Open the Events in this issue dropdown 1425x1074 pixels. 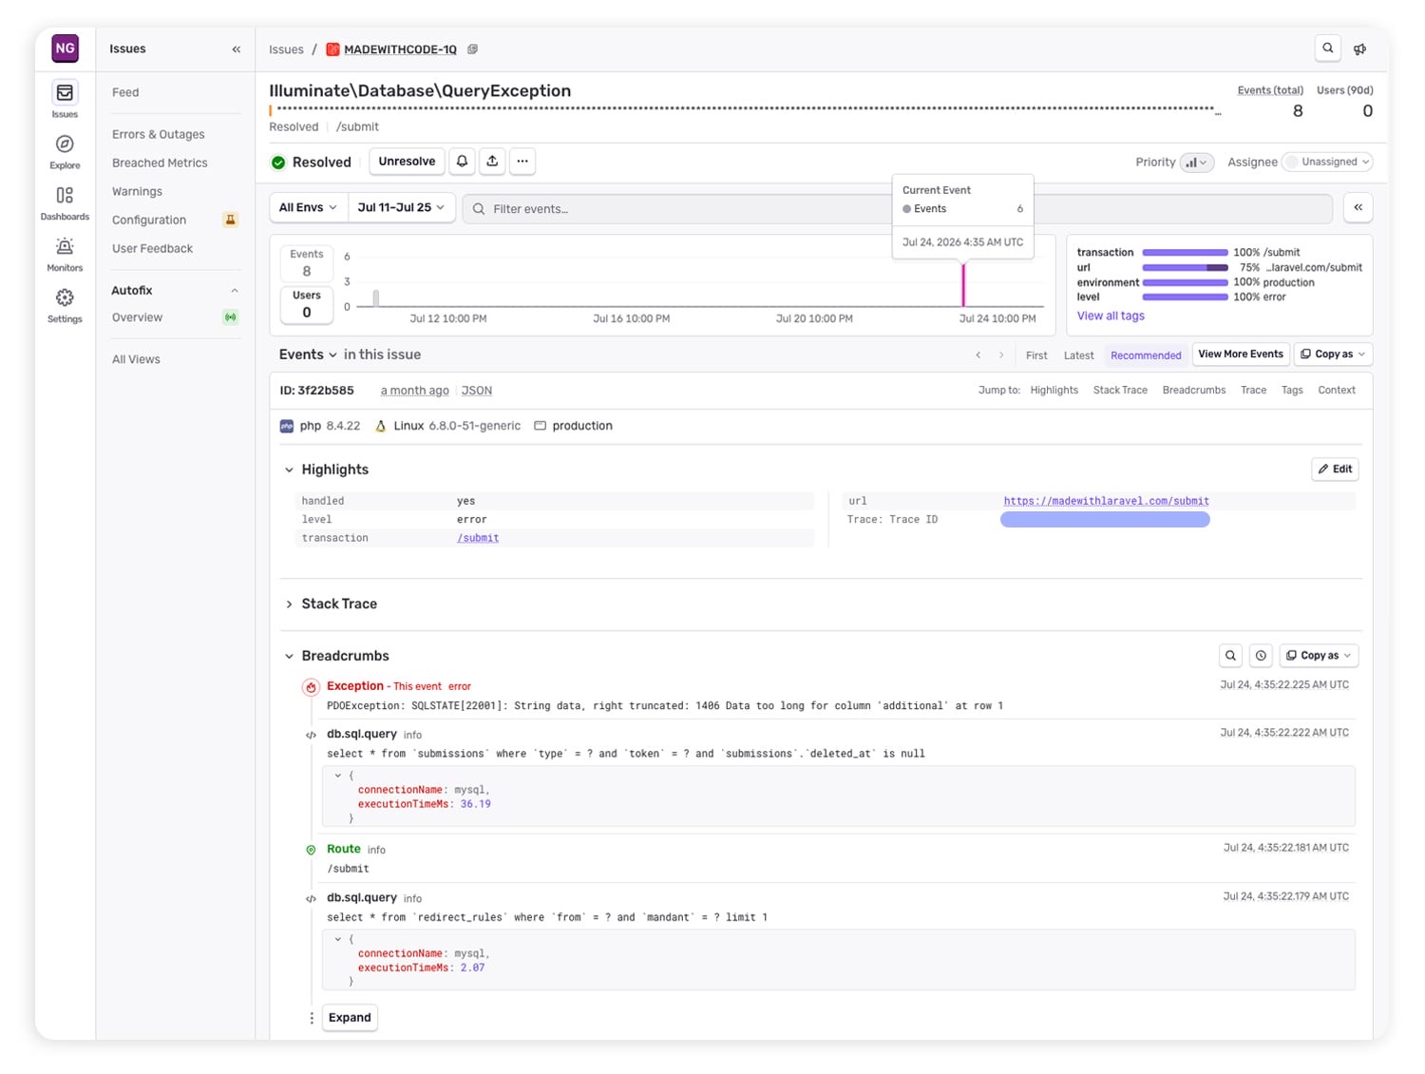pyautogui.click(x=308, y=355)
